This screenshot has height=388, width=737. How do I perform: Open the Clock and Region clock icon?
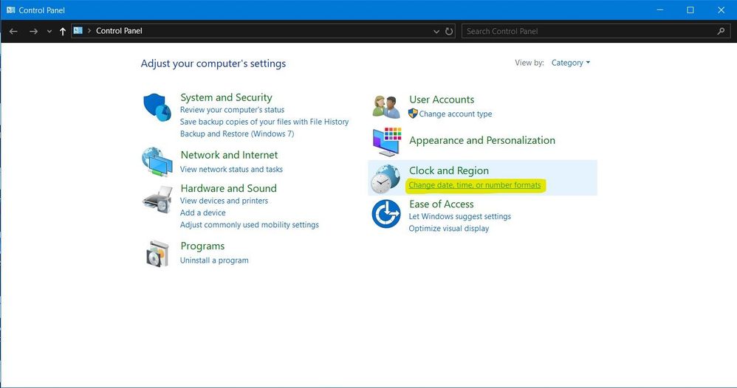coord(385,179)
